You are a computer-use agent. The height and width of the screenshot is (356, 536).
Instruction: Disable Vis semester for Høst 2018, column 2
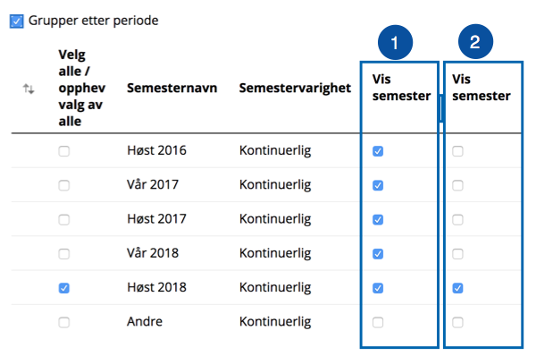(x=457, y=288)
